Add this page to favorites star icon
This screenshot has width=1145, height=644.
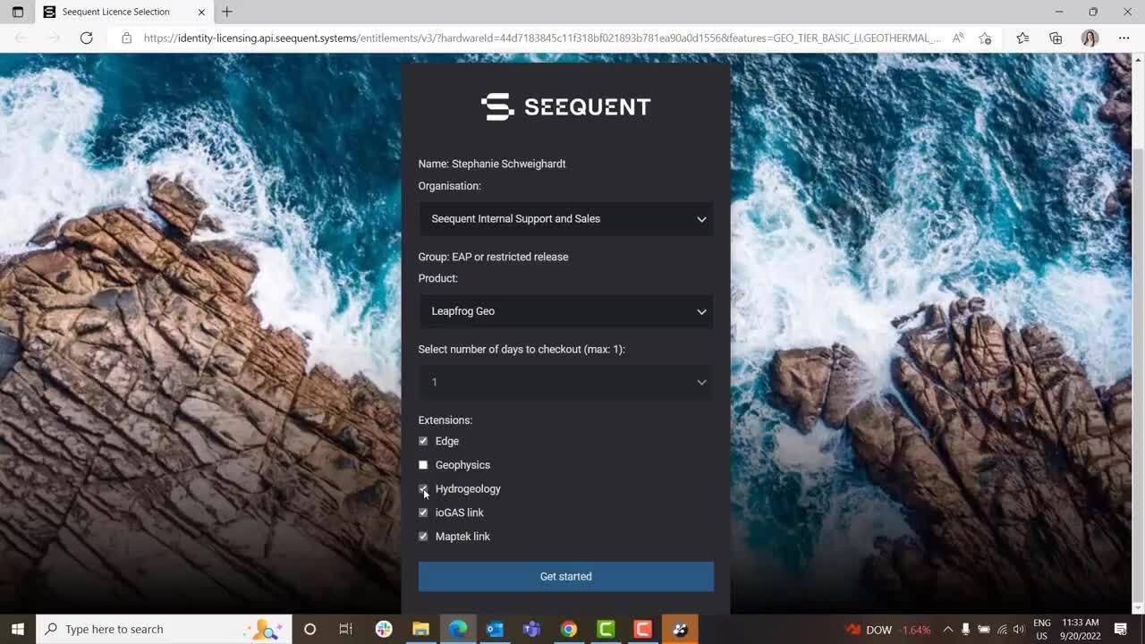pos(985,38)
